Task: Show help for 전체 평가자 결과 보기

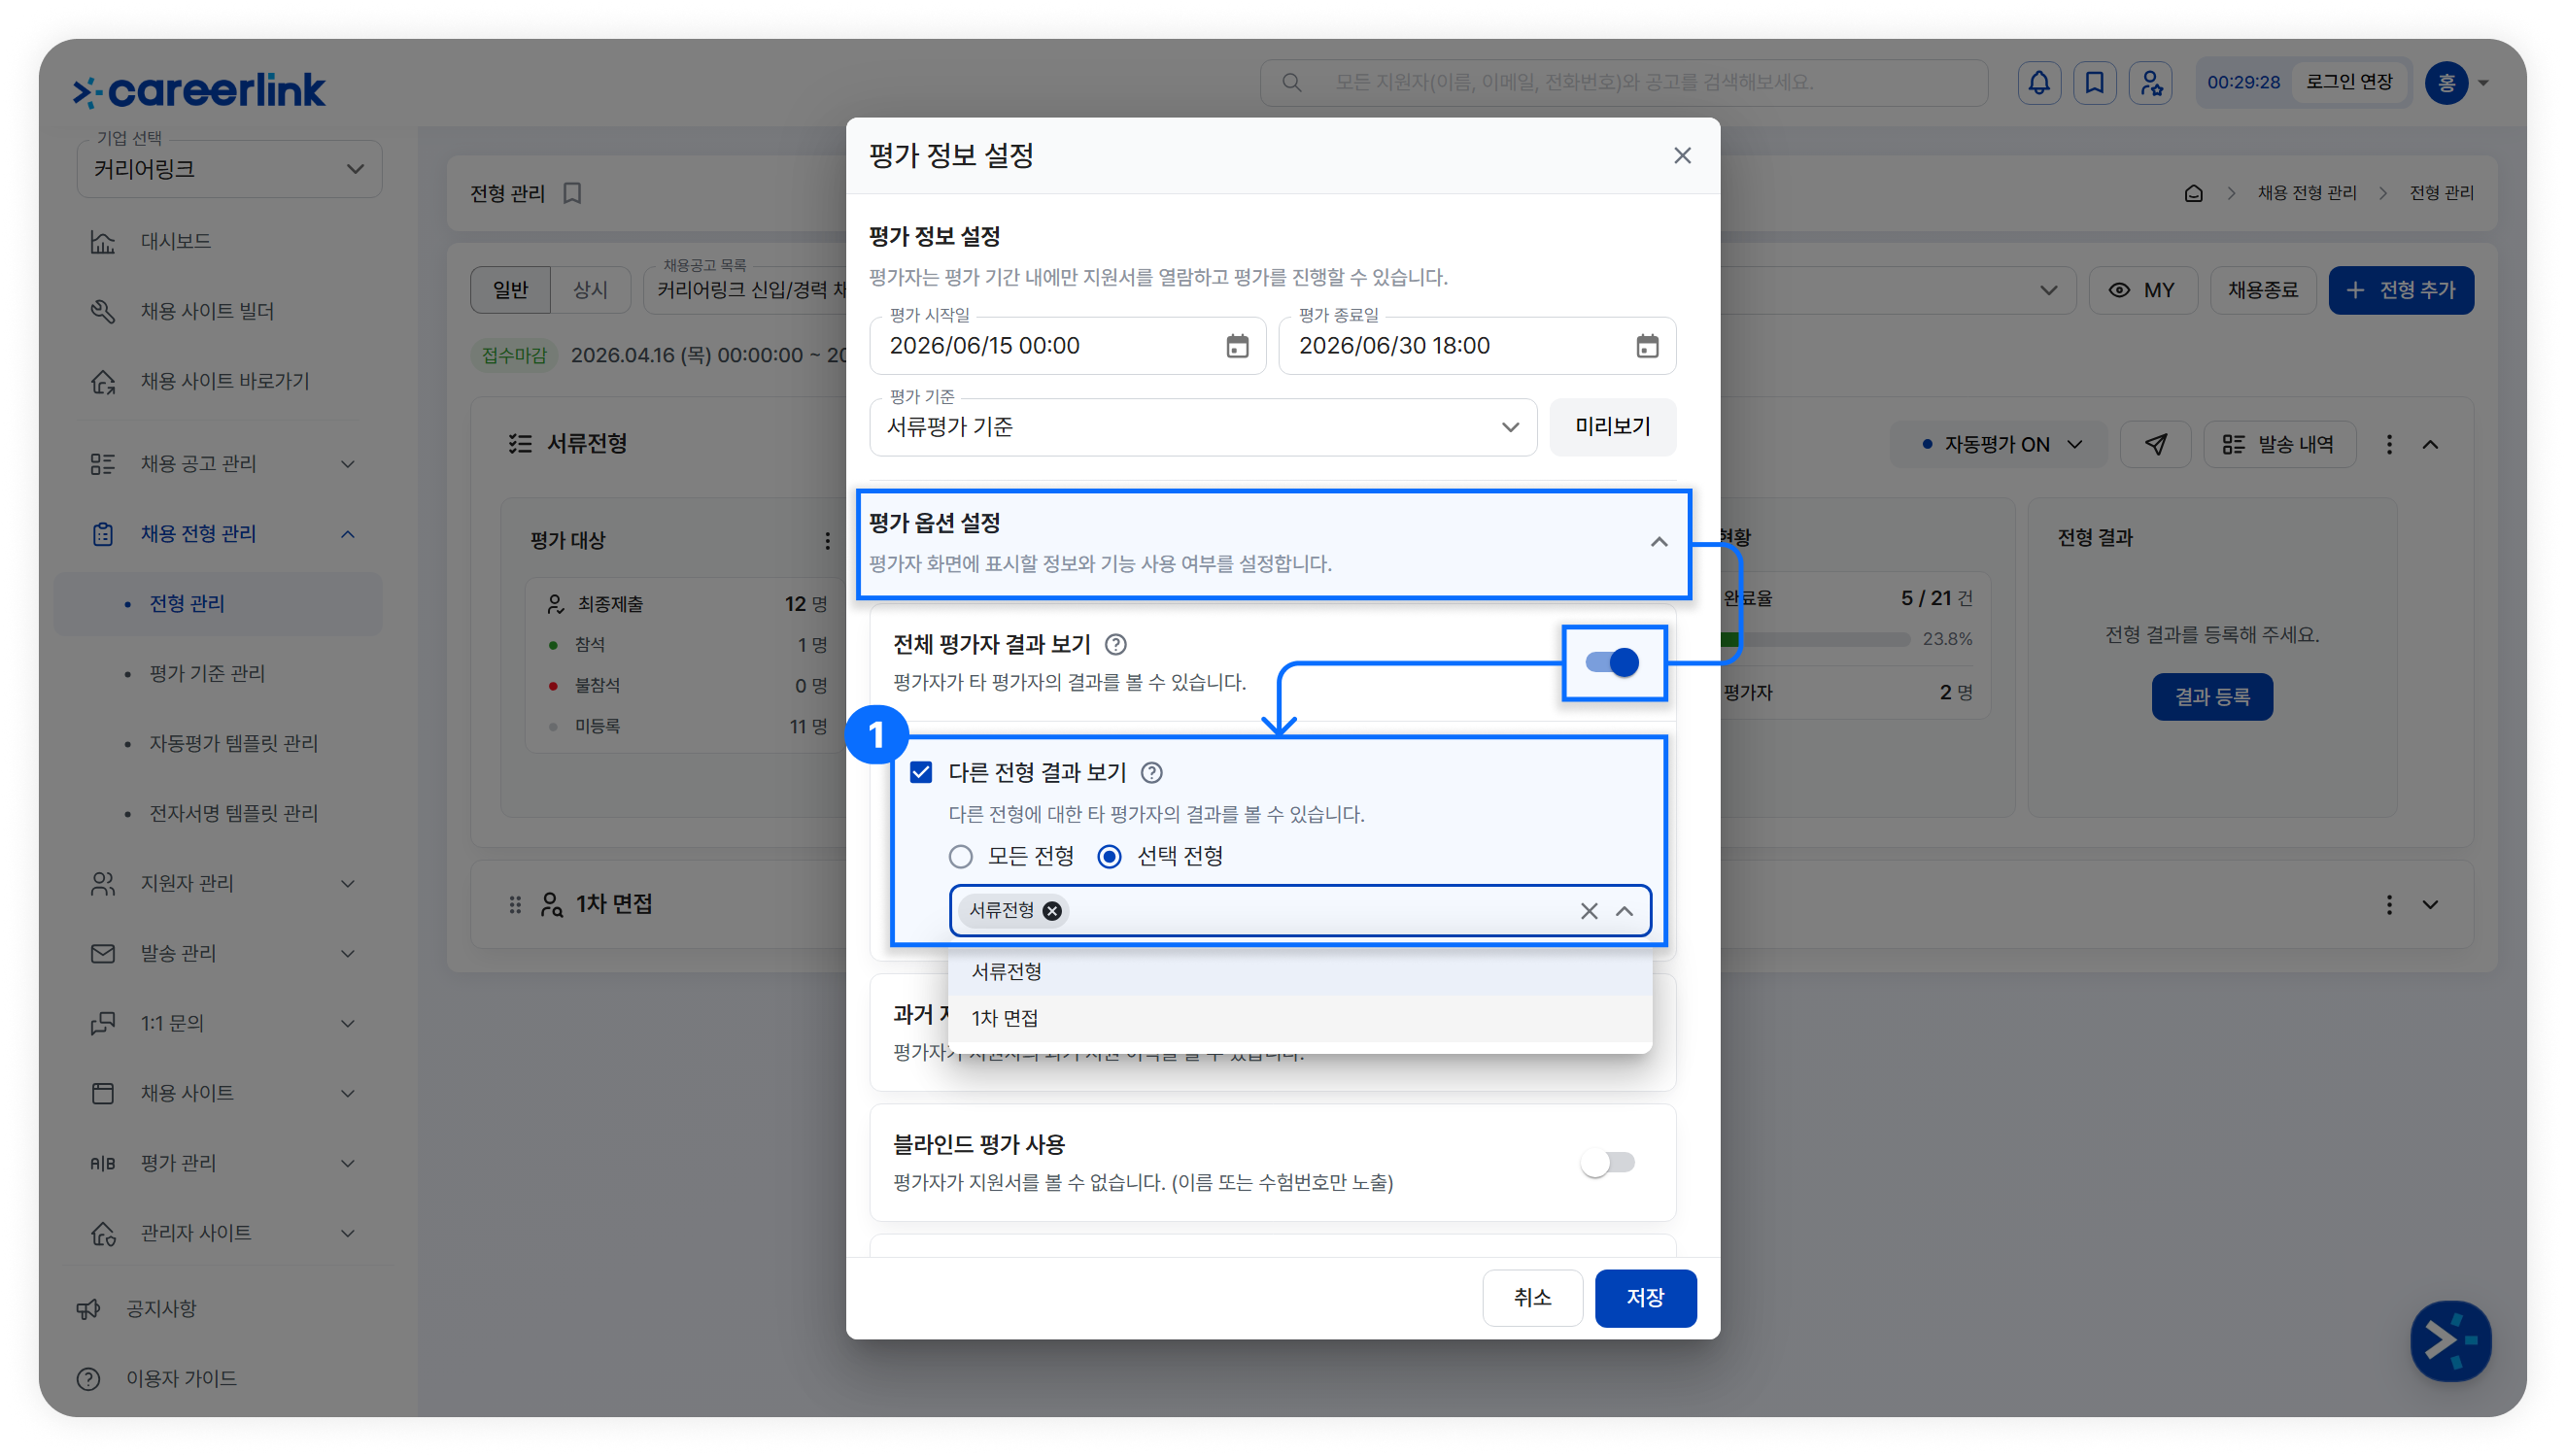Action: (x=1115, y=644)
